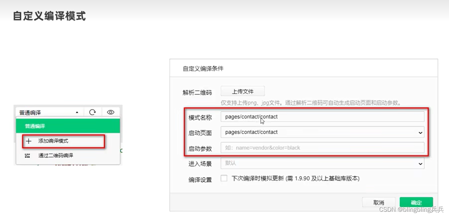Viewport: 449px width, 216px height.
Task: Click the plus icon in 添加编译模式
Action: pos(28,141)
